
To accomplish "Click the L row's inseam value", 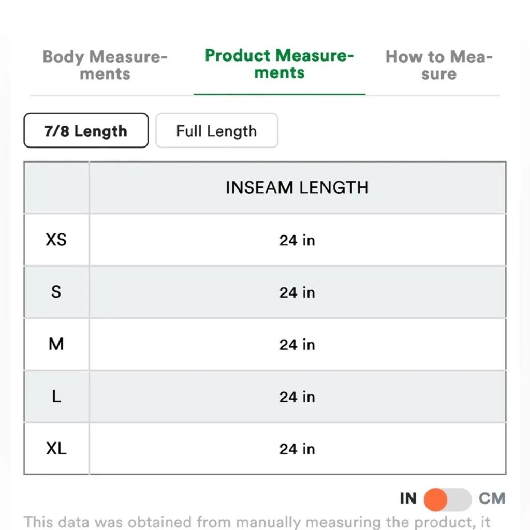I will [297, 397].
